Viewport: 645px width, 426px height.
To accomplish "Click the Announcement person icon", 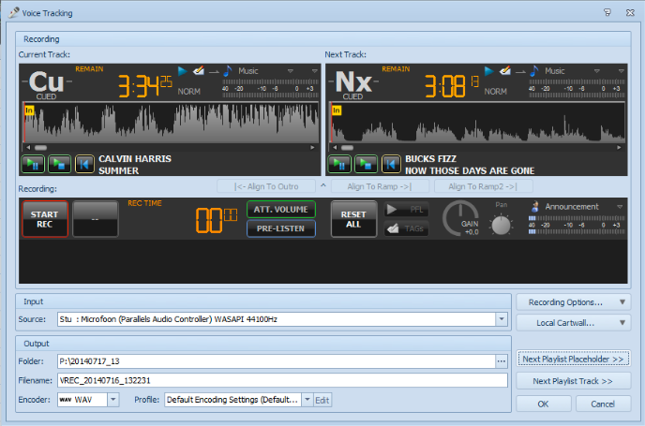I will coord(535,206).
